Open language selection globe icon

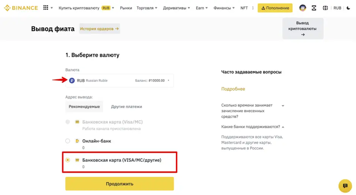coord(325,8)
